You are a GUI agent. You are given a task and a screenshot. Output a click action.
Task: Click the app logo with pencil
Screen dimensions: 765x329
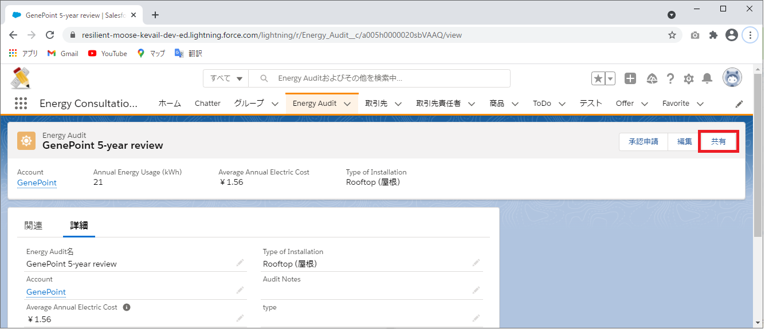pyautogui.click(x=21, y=78)
